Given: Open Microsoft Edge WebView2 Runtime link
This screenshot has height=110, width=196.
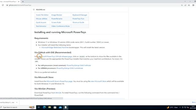Looking at the screenshot, I should coord(55,47).
